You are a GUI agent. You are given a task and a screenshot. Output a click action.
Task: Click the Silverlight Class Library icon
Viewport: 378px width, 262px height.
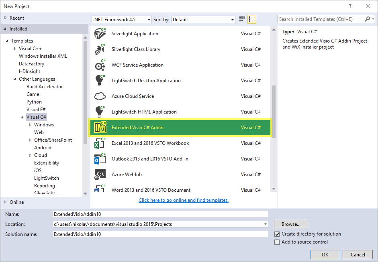click(x=100, y=49)
